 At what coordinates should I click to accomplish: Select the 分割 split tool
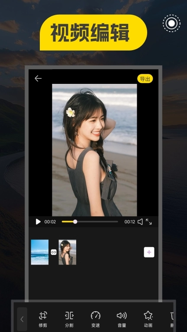(69, 319)
